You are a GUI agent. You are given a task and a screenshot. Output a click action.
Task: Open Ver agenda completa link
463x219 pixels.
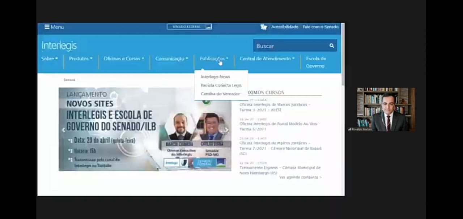[300, 177]
